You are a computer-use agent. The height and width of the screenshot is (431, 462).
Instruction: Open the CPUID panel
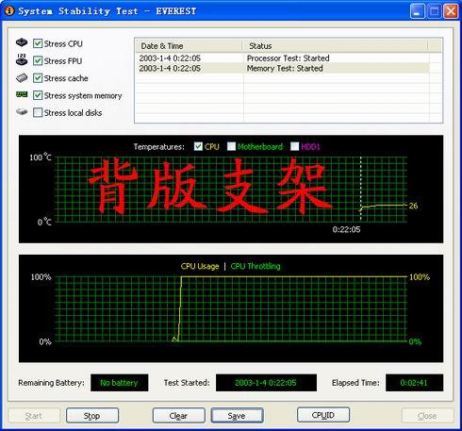point(323,415)
